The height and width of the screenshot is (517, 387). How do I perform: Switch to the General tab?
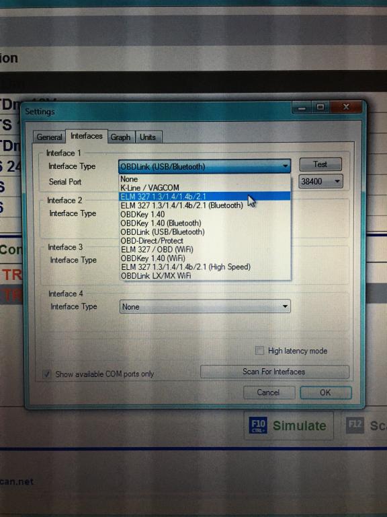click(49, 137)
